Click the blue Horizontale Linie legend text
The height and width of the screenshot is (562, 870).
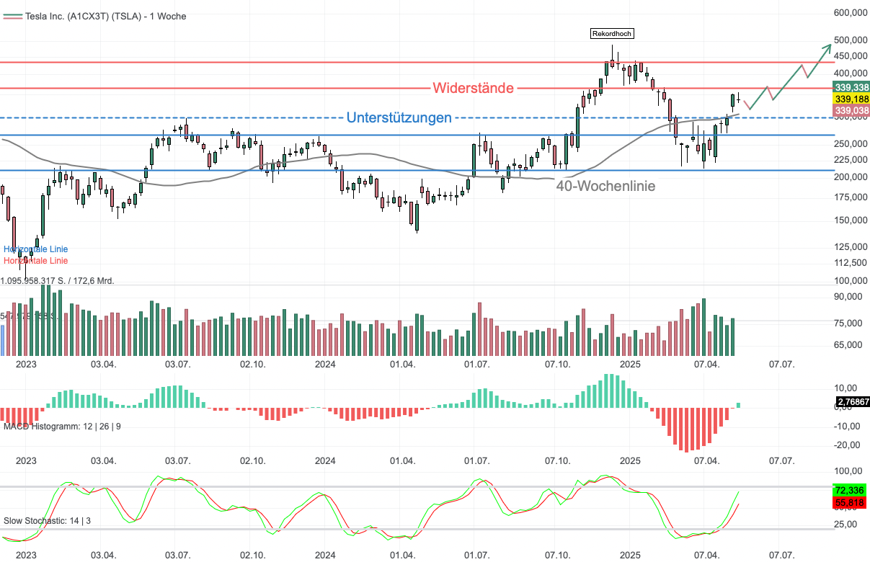click(x=36, y=249)
